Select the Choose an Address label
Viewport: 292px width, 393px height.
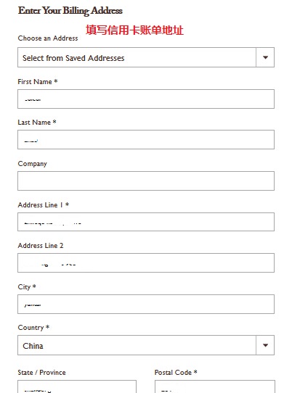point(48,38)
